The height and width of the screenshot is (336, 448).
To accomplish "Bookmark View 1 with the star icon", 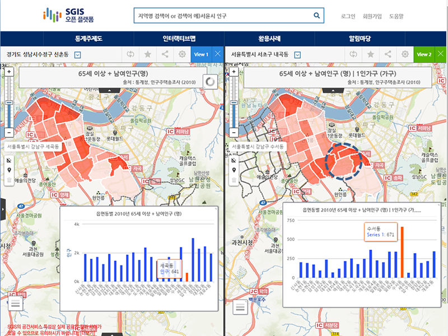I will [x=147, y=54].
